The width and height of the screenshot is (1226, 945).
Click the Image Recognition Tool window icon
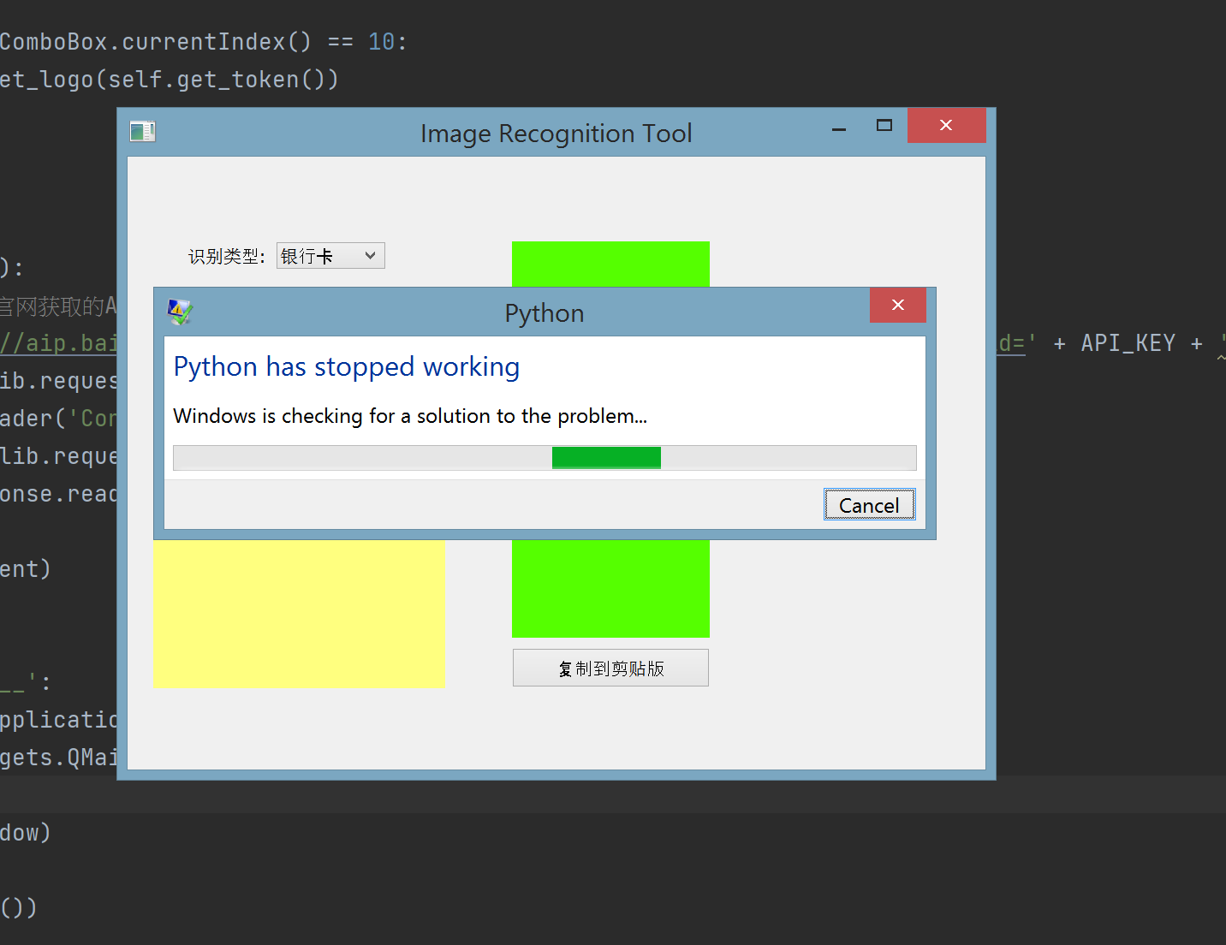(142, 131)
